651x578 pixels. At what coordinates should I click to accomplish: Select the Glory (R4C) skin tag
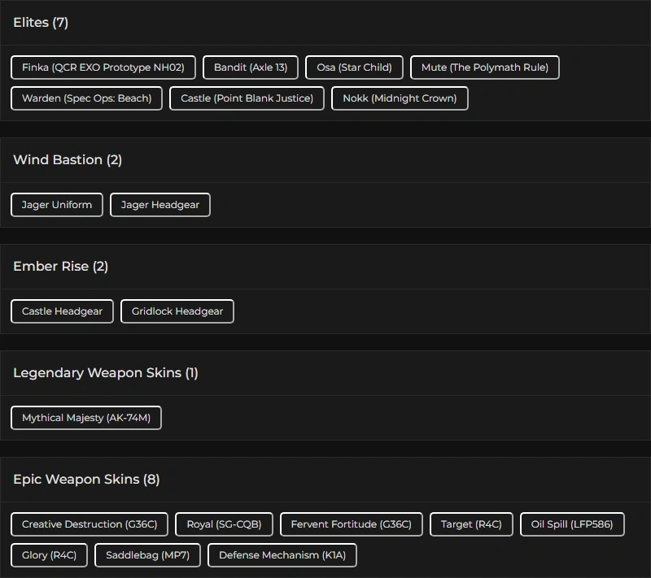[49, 555]
